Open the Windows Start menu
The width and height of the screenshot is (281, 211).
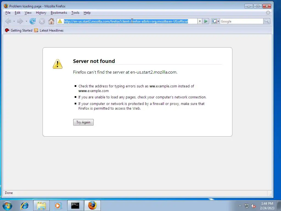pyautogui.click(x=7, y=206)
